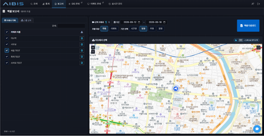This screenshot has width=264, height=136.
Task: Toggle the highlighted checkbox above 화재 TEST
Action: tap(7, 51)
